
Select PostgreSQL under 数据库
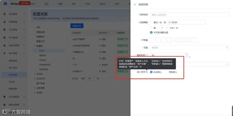(x=45, y=65)
